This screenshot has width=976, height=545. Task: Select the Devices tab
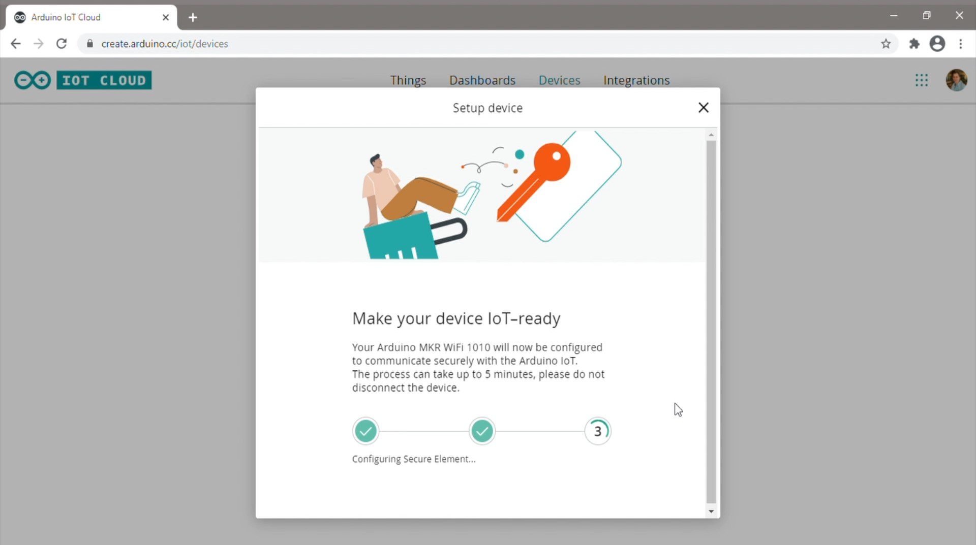coord(559,80)
